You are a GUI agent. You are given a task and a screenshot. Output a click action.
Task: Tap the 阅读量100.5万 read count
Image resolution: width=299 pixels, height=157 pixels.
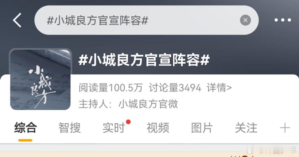coord(111,88)
